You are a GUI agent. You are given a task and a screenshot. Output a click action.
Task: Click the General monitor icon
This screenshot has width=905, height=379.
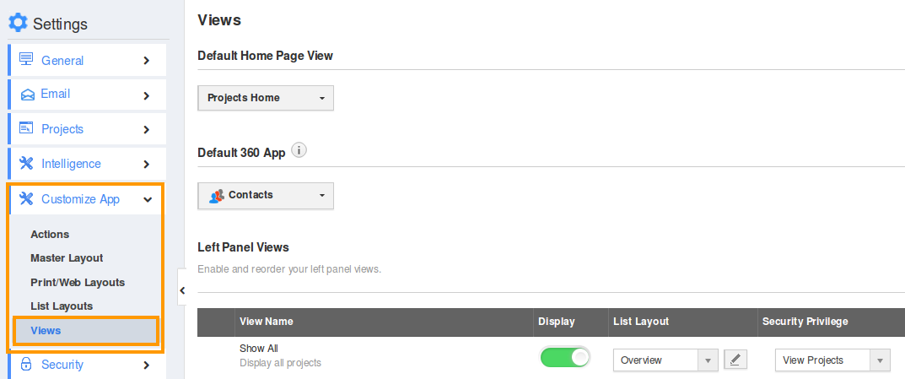[26, 60]
